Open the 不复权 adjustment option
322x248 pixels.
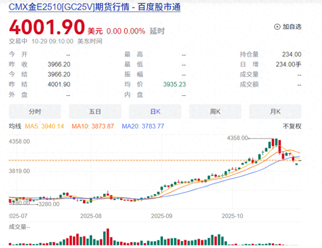pyautogui.click(x=292, y=126)
